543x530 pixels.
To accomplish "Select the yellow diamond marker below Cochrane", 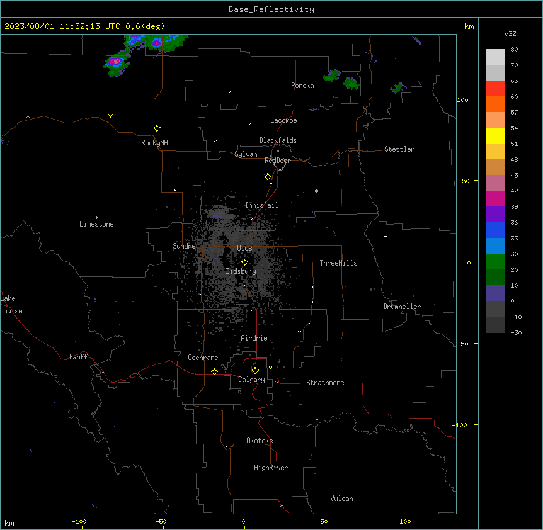I will click(x=214, y=371).
